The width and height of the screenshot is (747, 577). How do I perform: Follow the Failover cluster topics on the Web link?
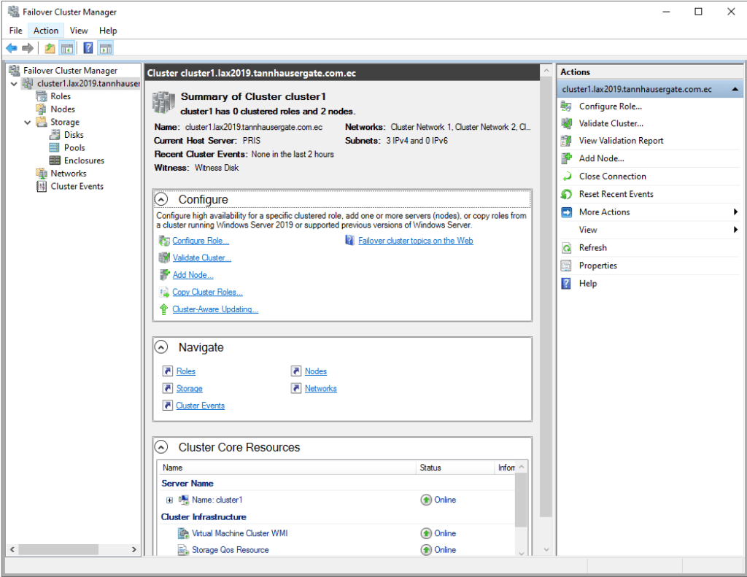[415, 241]
